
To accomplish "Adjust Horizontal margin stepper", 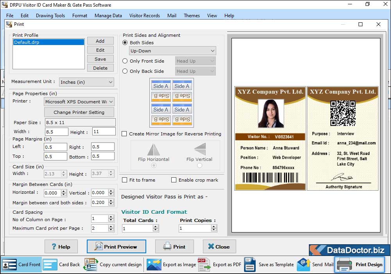I will 64,193.
